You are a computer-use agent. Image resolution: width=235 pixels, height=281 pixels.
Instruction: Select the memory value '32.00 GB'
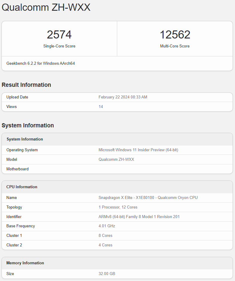click(107, 274)
